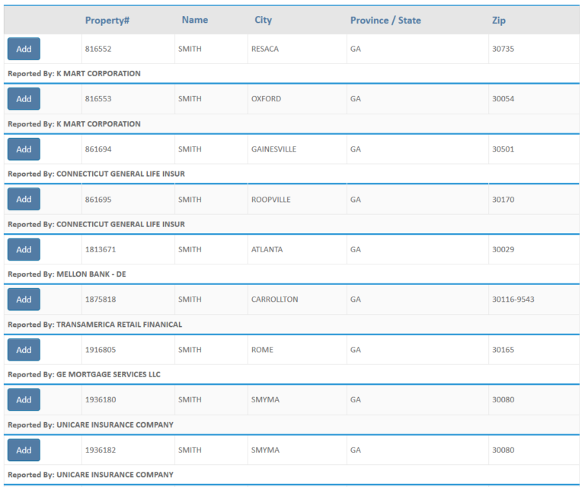This screenshot has width=585, height=487.
Task: Click Reported By MELLON BANK - DE
Action: point(67,274)
